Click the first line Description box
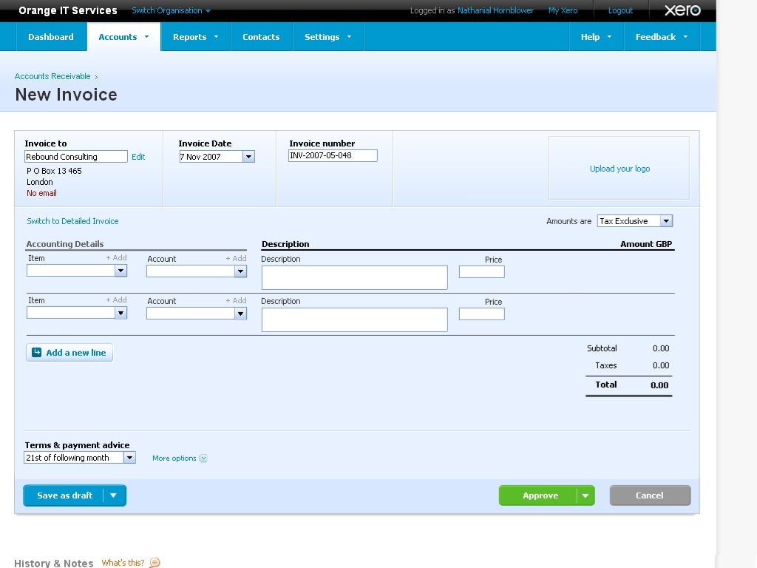Viewport: 757px width, 568px height. [x=354, y=277]
